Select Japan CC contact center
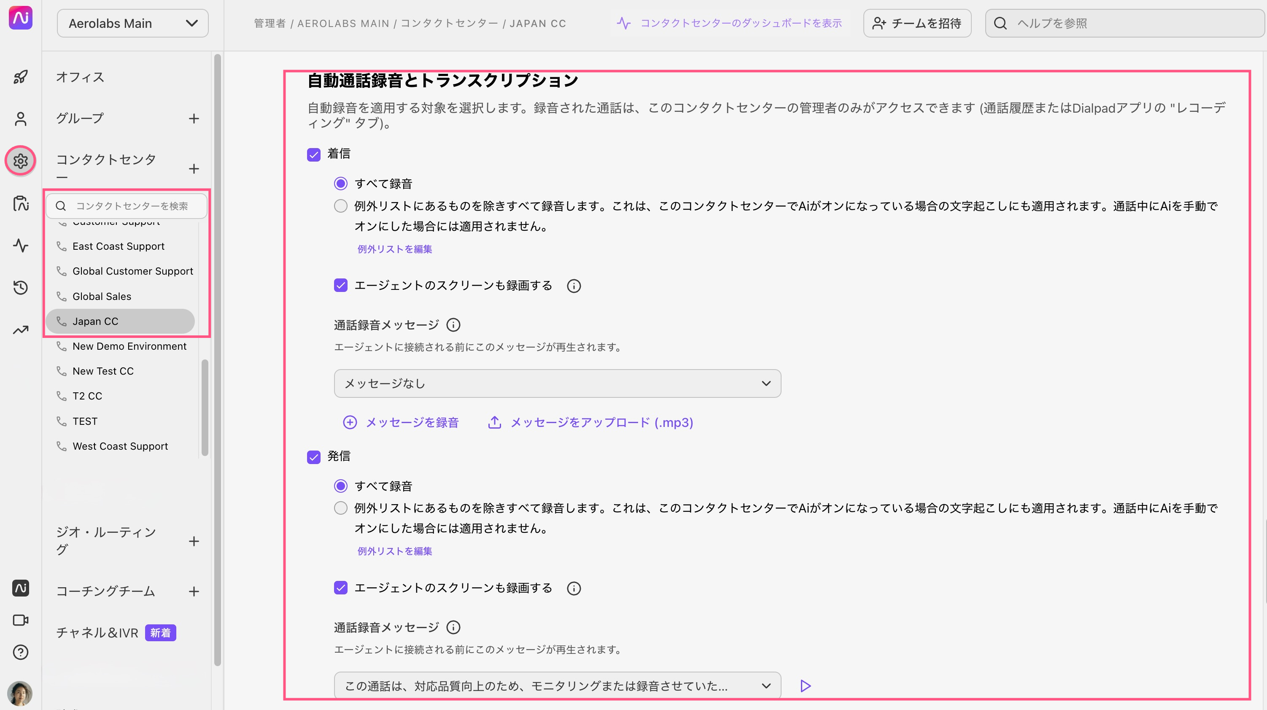This screenshot has width=1267, height=710. 121,321
